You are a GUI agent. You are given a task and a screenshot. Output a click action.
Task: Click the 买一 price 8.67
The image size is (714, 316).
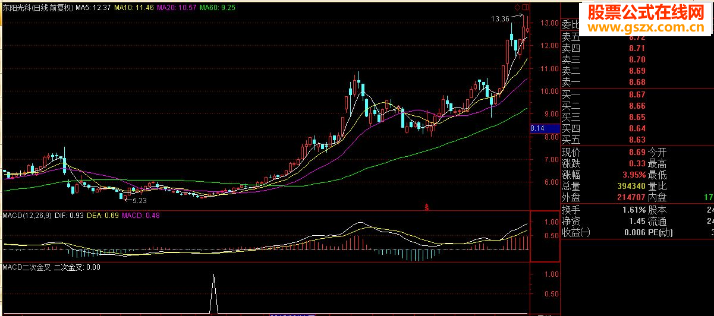pyautogui.click(x=637, y=94)
